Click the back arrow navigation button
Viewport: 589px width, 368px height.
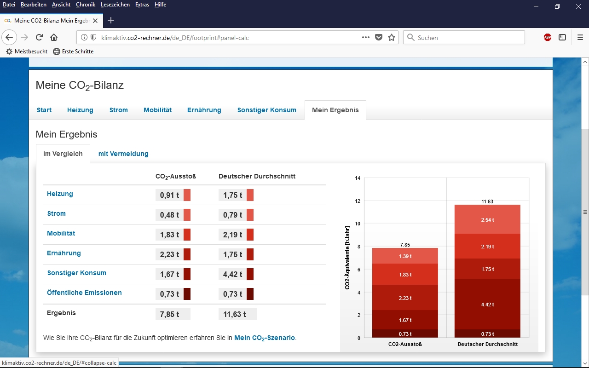point(10,38)
